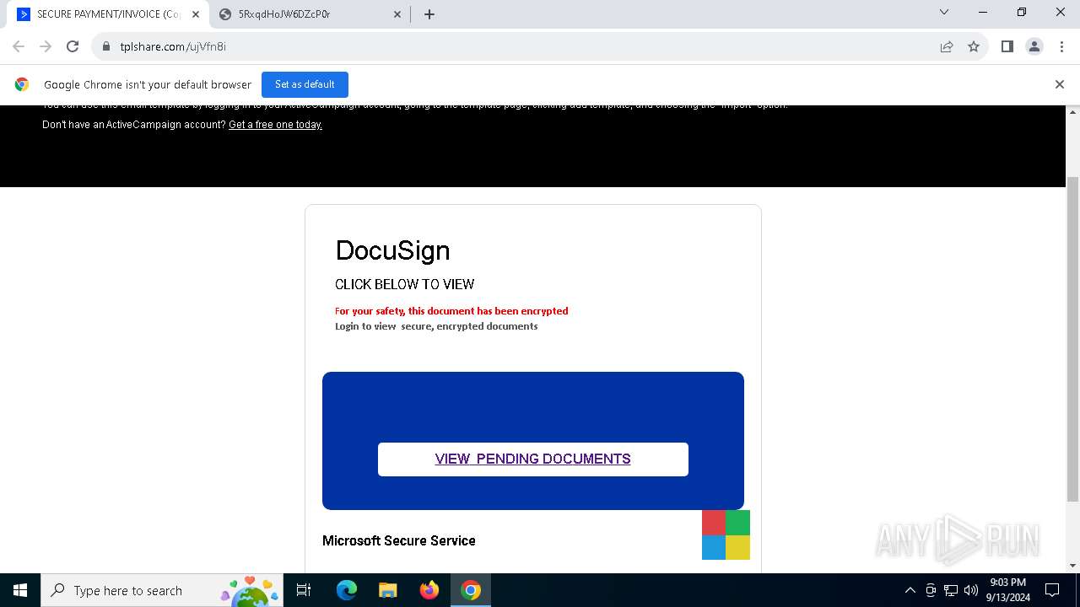Switch to the SECURE PAYMENT/INVOICE tab
Viewport: 1080px width, 607px height.
(x=105, y=14)
